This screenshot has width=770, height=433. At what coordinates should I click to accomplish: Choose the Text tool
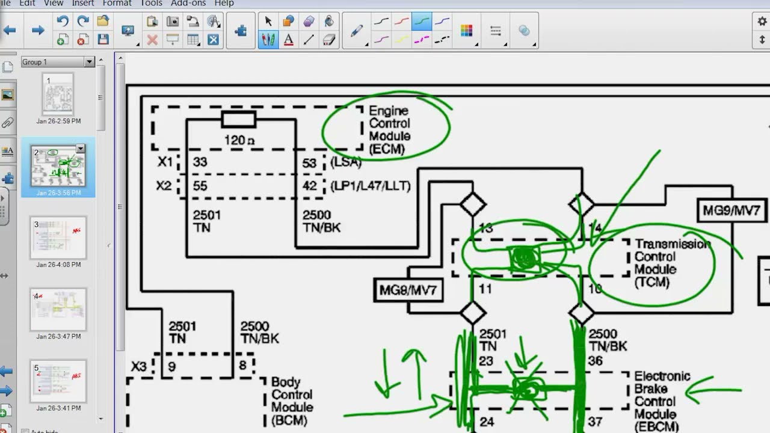pyautogui.click(x=289, y=40)
